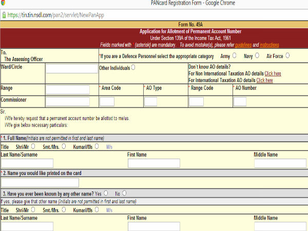The image size is (308, 231).
Task: Focus the name printed on card field
Action: [x=40, y=182]
